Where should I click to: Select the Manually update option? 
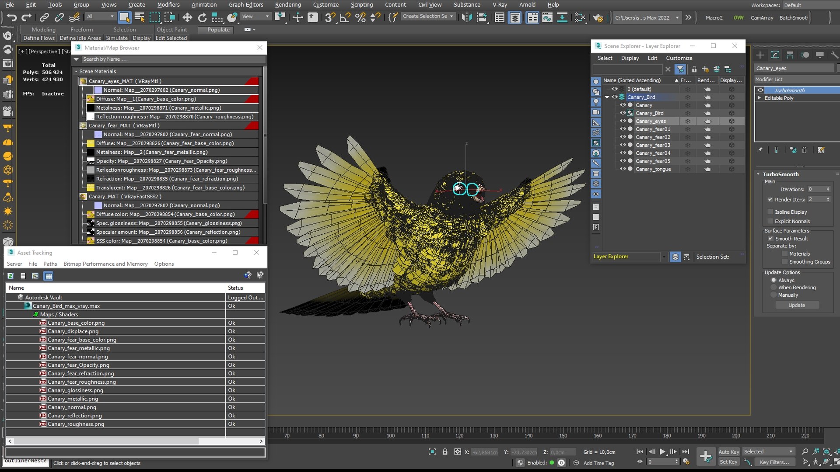pyautogui.click(x=773, y=295)
